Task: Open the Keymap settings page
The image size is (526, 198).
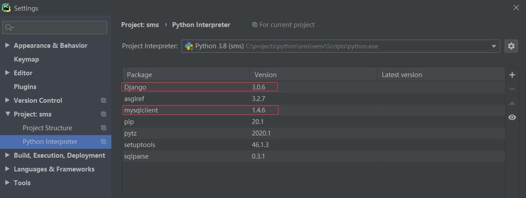Action: (26, 59)
